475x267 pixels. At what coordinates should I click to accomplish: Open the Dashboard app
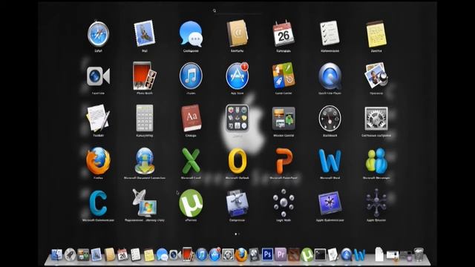click(x=330, y=119)
